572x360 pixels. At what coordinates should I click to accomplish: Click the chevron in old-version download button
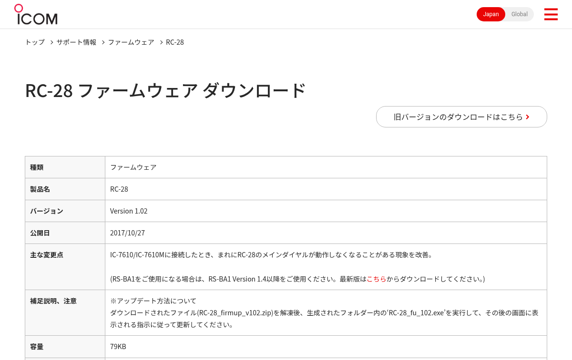point(528,117)
